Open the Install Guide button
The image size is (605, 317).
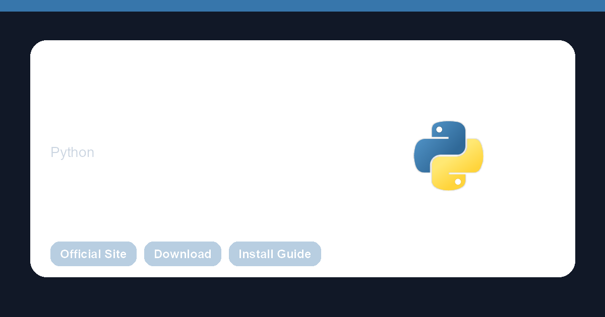click(x=275, y=254)
